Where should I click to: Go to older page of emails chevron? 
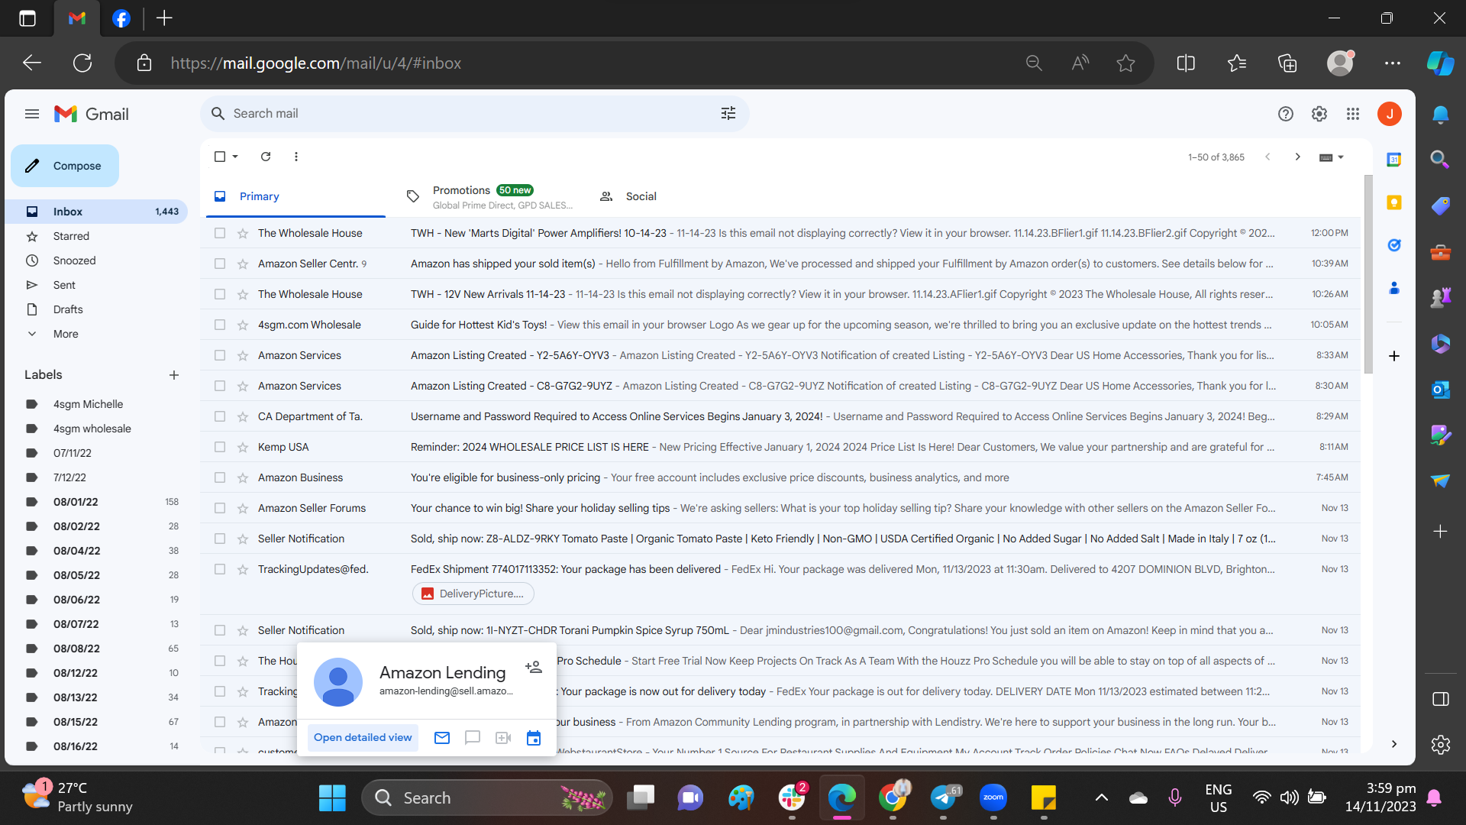click(1298, 157)
